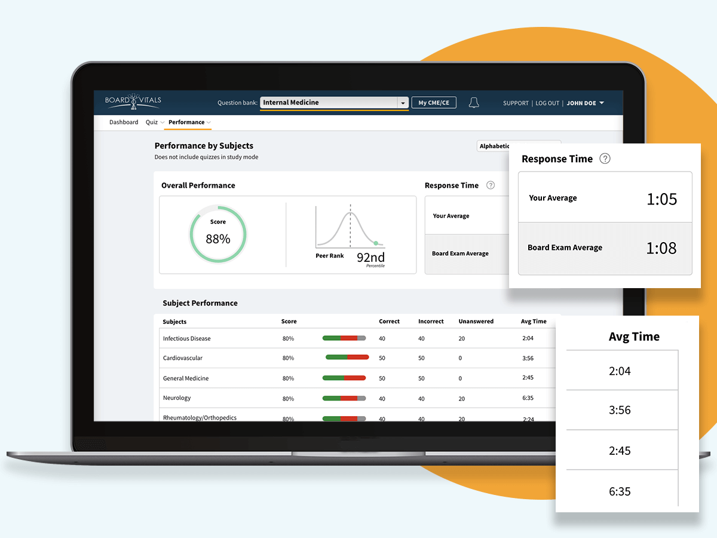The width and height of the screenshot is (717, 538).
Task: Select the General Medicine subject row
Action: tap(357, 378)
